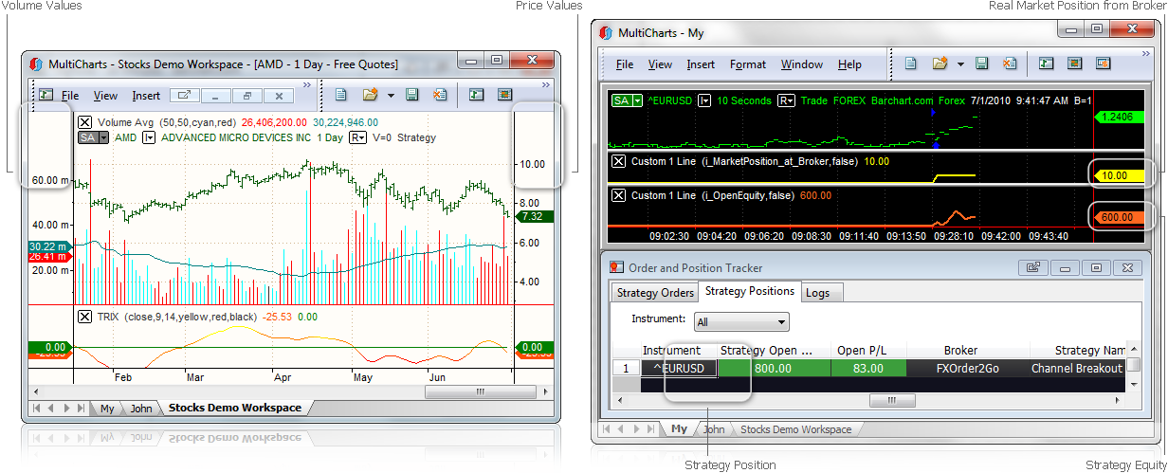The height and width of the screenshot is (473, 1168).
Task: Open File menu in Stocks Demo window
Action: (x=70, y=96)
